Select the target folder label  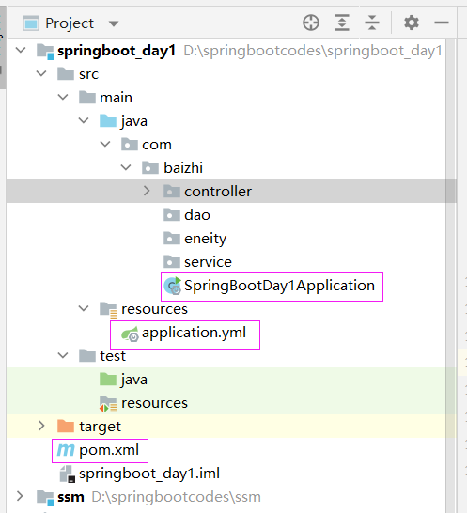(x=100, y=427)
